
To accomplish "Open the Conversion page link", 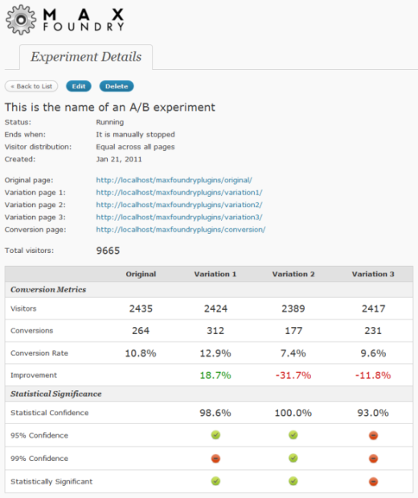I will click(x=181, y=230).
